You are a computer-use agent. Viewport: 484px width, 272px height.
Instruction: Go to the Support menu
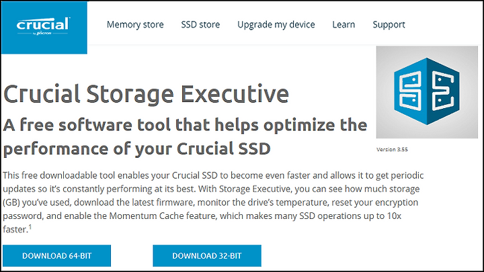[x=389, y=25]
